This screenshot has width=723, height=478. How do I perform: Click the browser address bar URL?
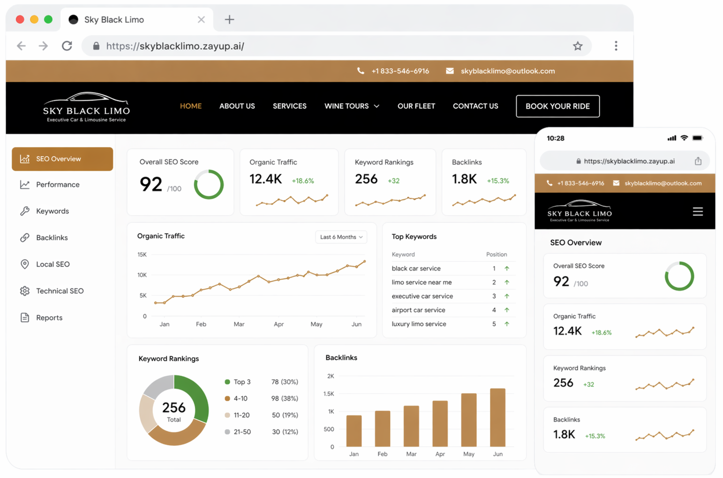tap(175, 46)
